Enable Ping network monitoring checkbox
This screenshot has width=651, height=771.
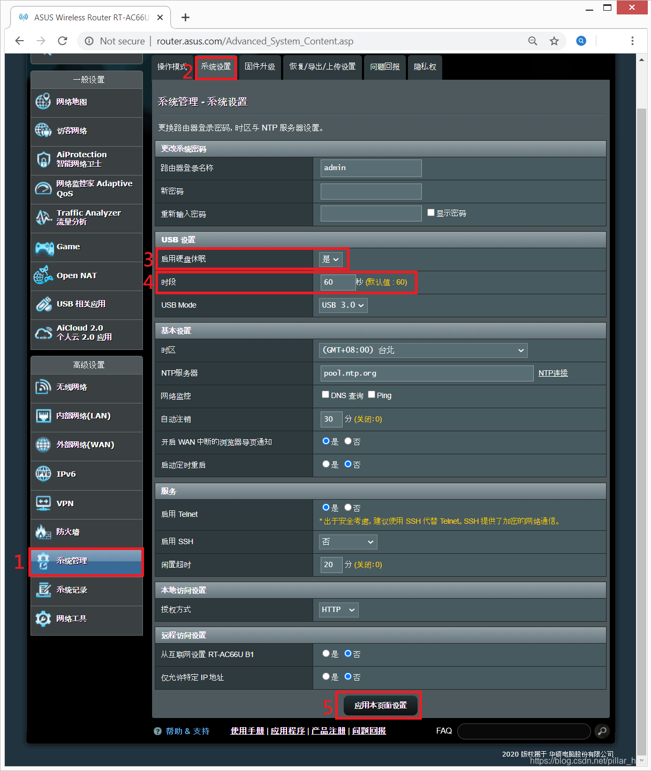click(372, 394)
